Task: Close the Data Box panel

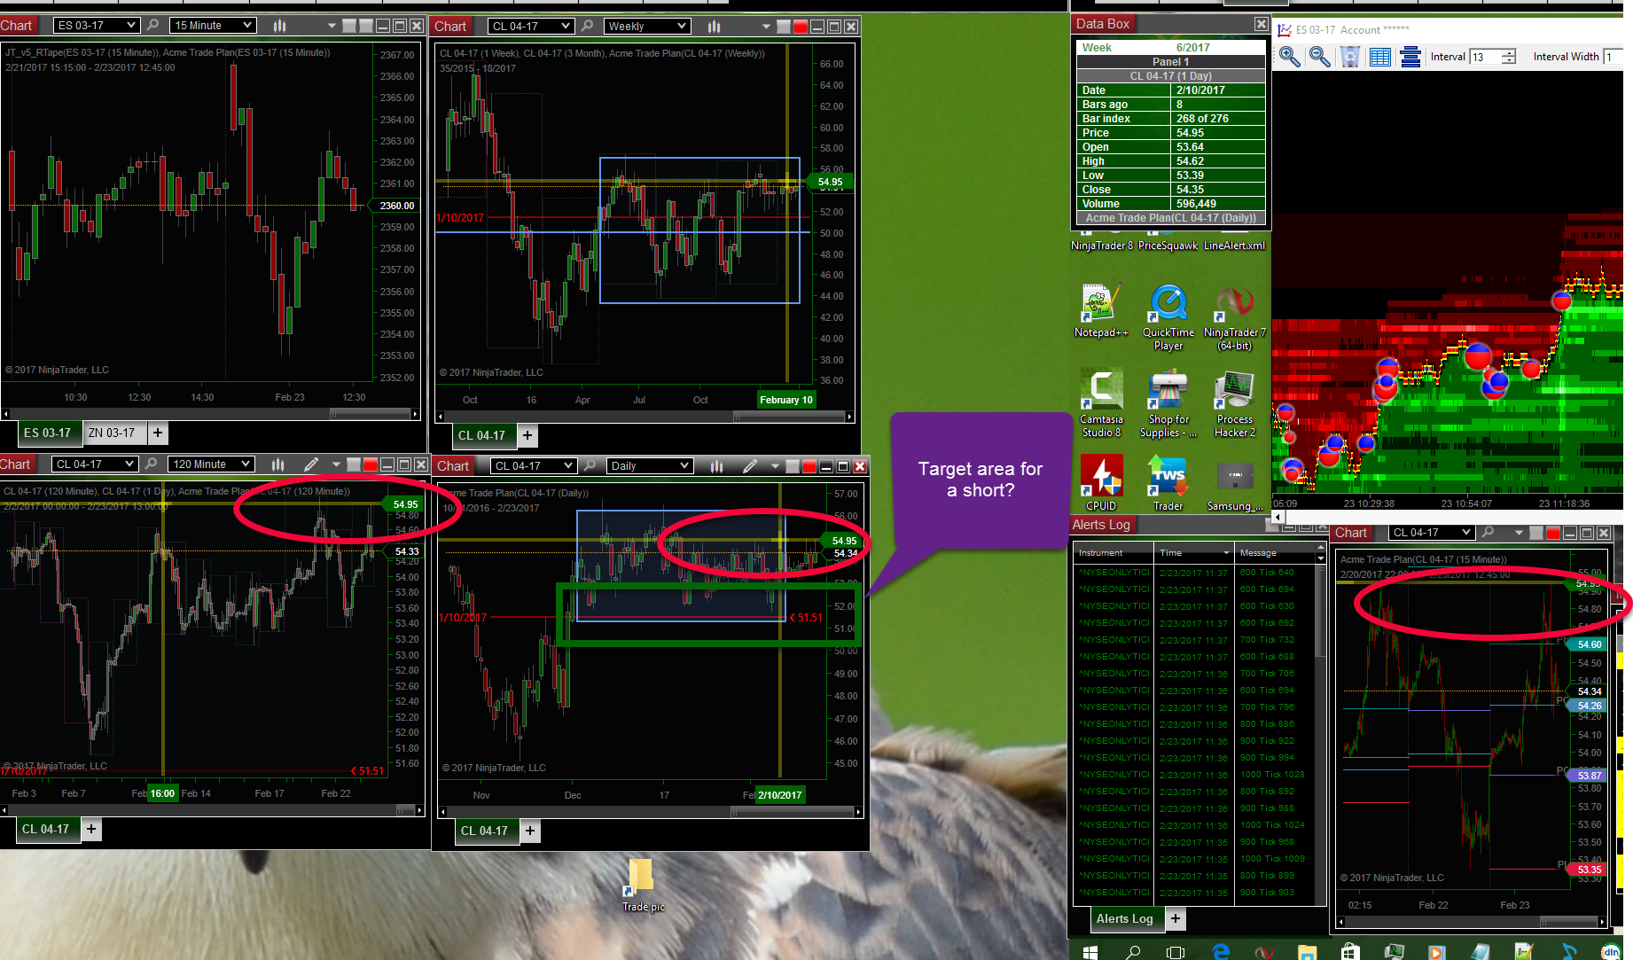Action: coord(1261,24)
